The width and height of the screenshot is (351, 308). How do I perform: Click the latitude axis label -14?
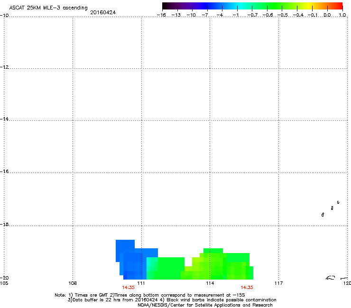pos(4,119)
